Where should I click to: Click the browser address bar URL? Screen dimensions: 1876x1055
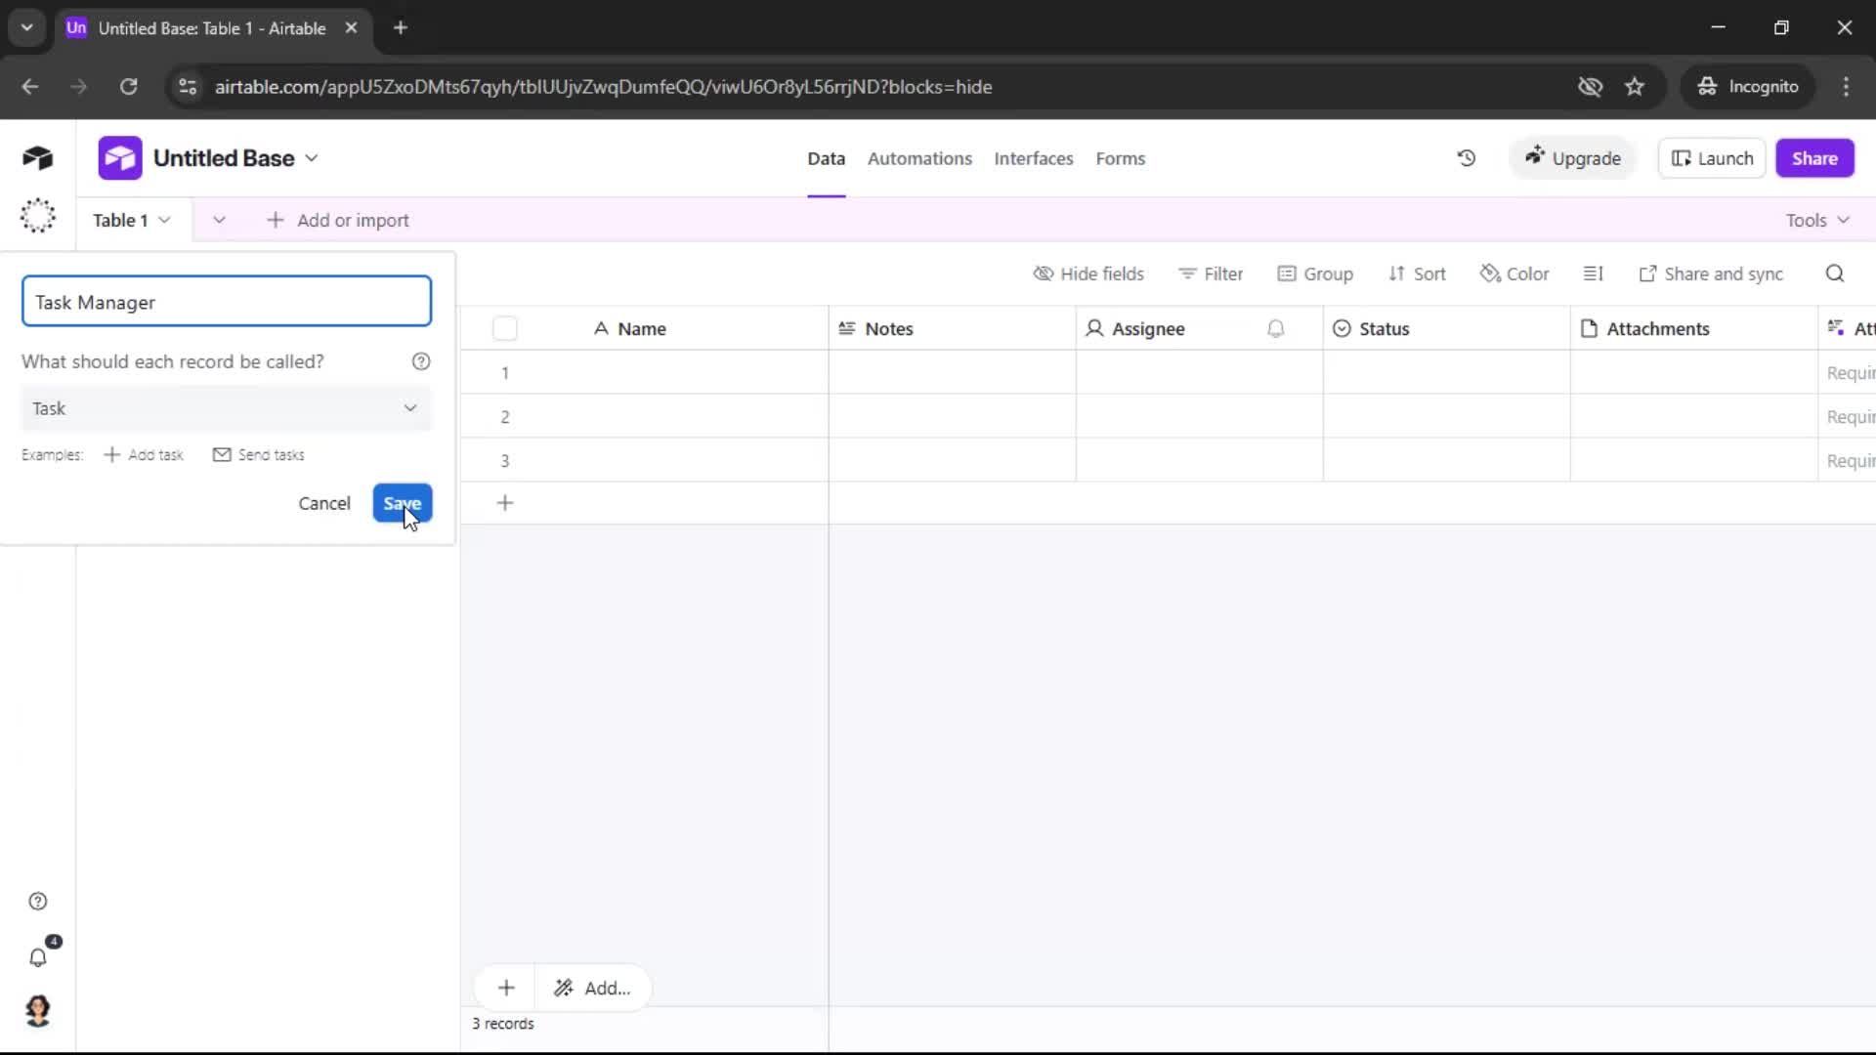(603, 87)
